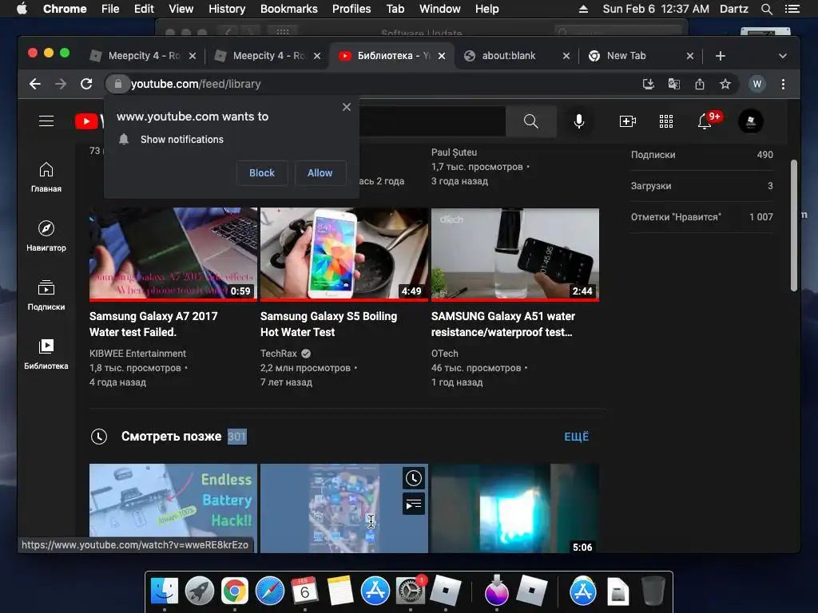Add to queue overlay icon on thumbnail
The height and width of the screenshot is (613, 818).
click(414, 504)
